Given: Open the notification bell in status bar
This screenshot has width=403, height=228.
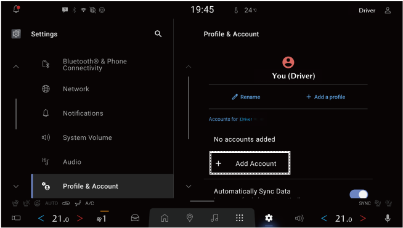Looking at the screenshot, I should click(x=16, y=9).
